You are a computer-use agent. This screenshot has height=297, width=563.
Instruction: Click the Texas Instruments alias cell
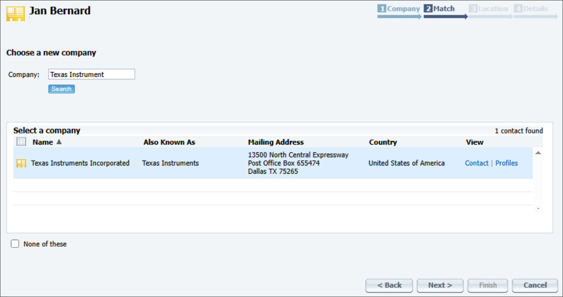[x=171, y=163]
